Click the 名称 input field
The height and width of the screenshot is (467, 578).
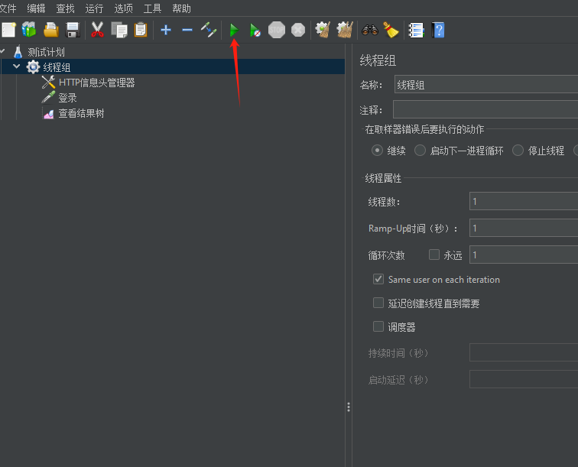pos(486,84)
